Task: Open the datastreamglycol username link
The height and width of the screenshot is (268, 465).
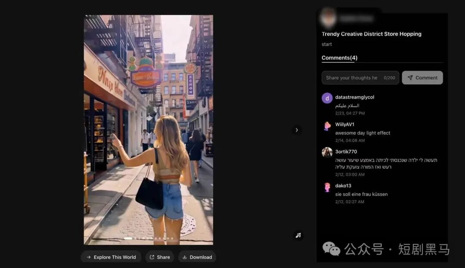Action: click(355, 97)
